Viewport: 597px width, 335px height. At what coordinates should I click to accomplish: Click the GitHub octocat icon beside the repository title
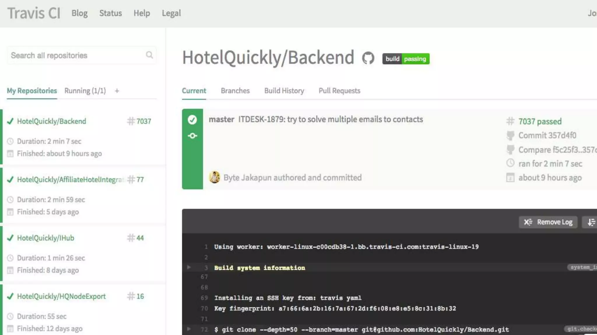(x=368, y=58)
